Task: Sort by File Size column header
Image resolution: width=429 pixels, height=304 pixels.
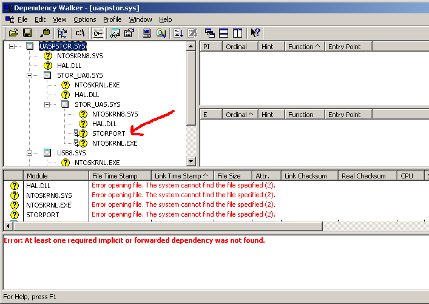Action: tap(232, 176)
